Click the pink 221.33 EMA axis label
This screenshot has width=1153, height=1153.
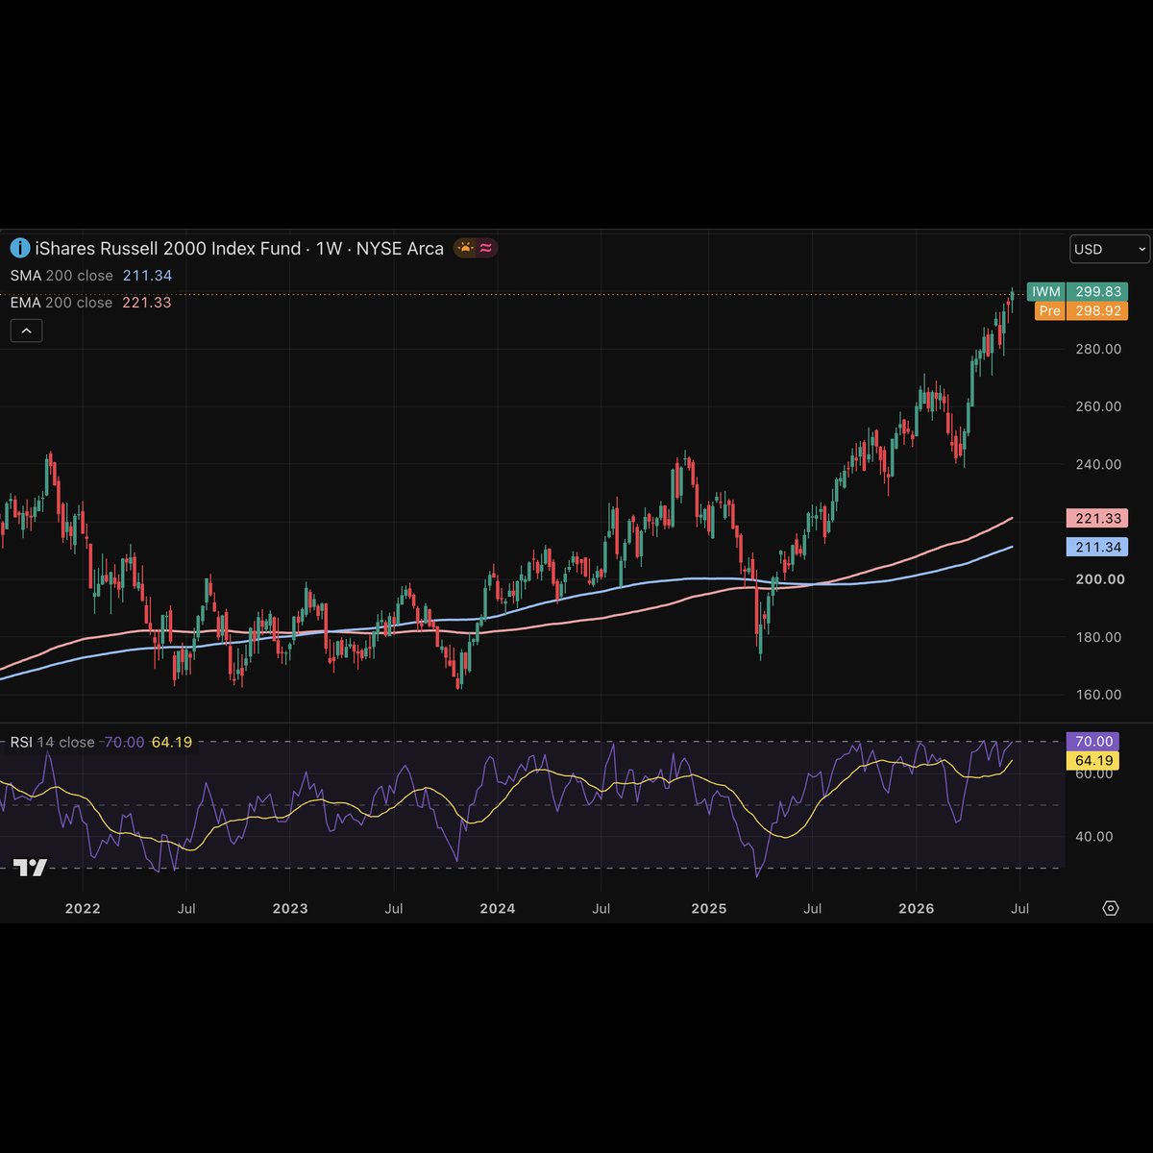(x=1097, y=518)
